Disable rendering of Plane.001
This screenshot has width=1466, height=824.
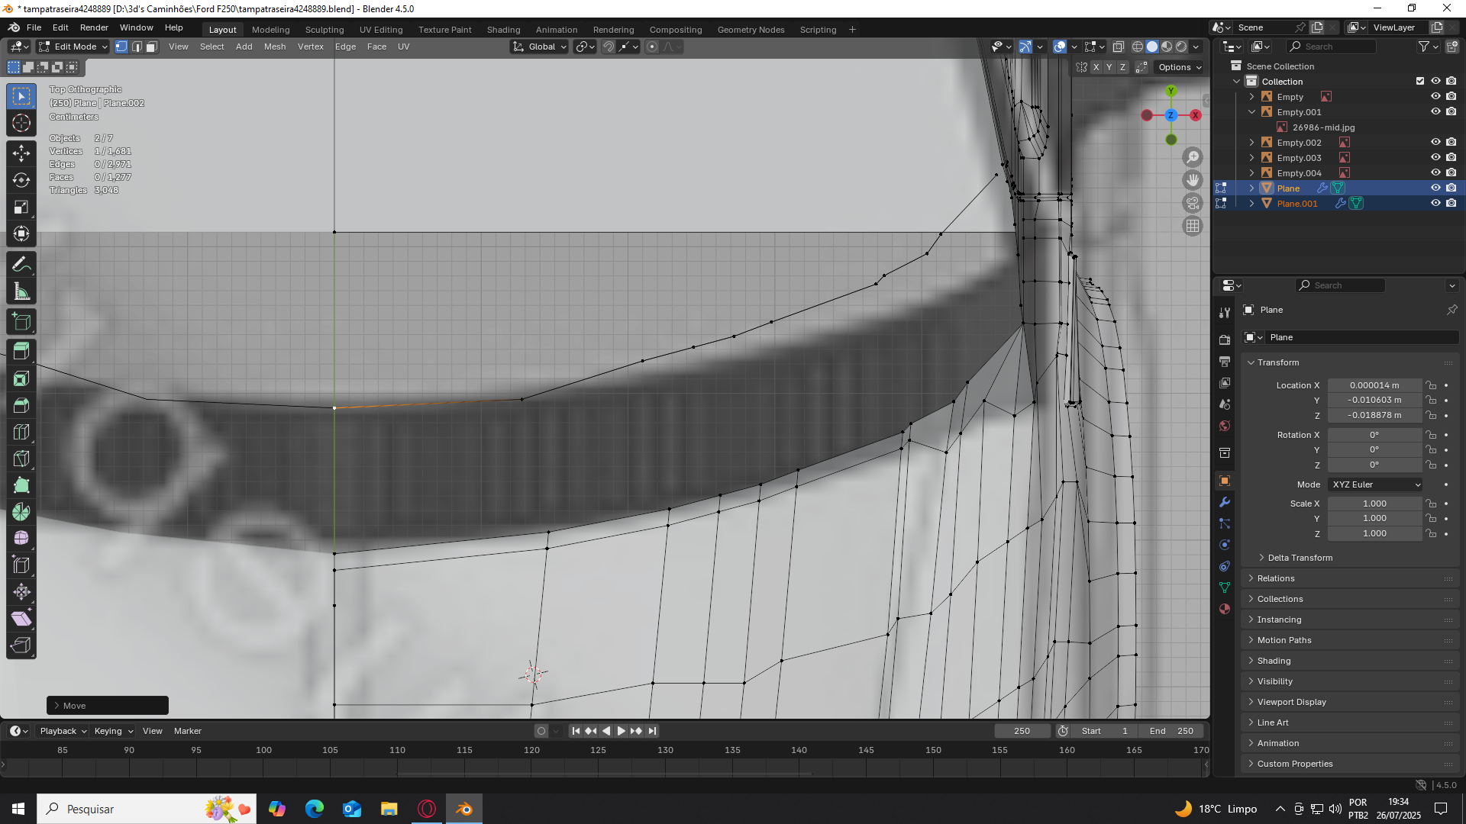[x=1451, y=204]
